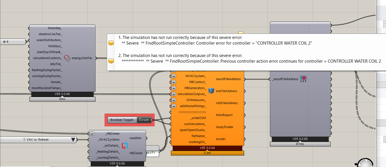Click the studyFolder output label

225,127
